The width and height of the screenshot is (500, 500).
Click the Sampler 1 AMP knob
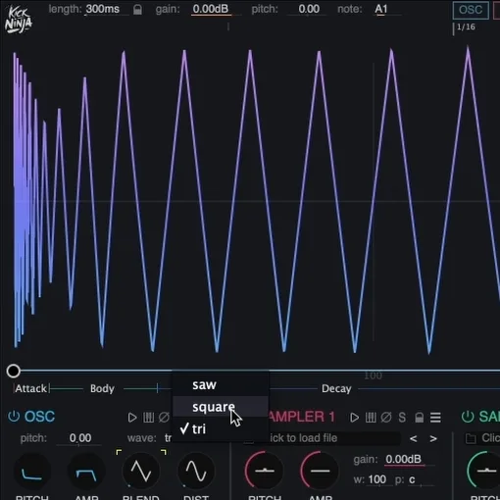point(320,471)
